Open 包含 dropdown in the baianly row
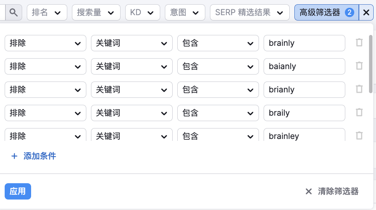Viewport: 376px width, 210px height. (x=218, y=66)
